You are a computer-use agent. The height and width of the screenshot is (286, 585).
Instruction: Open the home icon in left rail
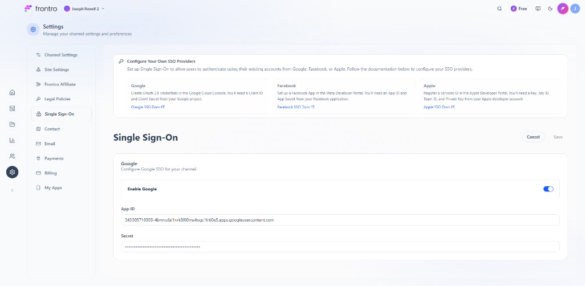pos(12,92)
